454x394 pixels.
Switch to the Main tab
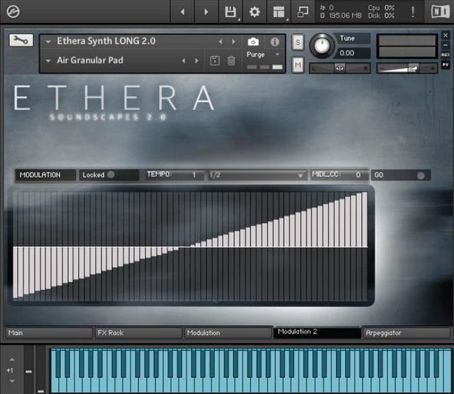coord(49,333)
